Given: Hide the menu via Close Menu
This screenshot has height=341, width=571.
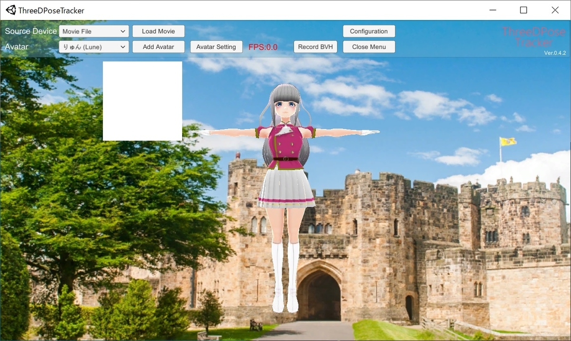Looking at the screenshot, I should 369,47.
